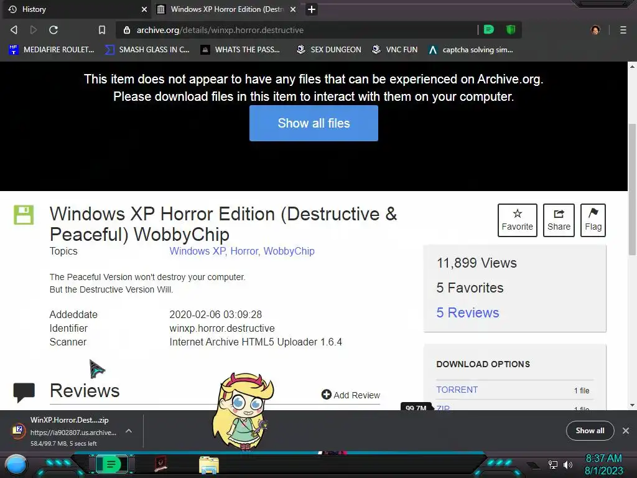Click the scrollbar up arrow
This screenshot has width=637, height=478.
[x=632, y=66]
